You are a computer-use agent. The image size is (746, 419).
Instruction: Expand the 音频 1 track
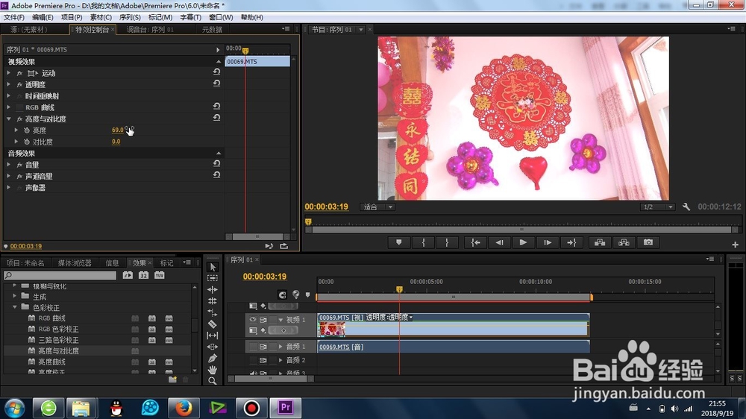point(280,347)
